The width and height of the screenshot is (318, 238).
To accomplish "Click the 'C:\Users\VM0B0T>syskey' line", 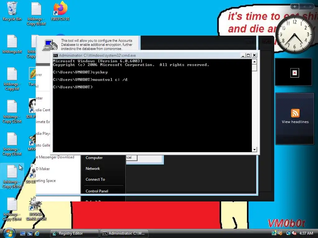I will coord(80,72).
